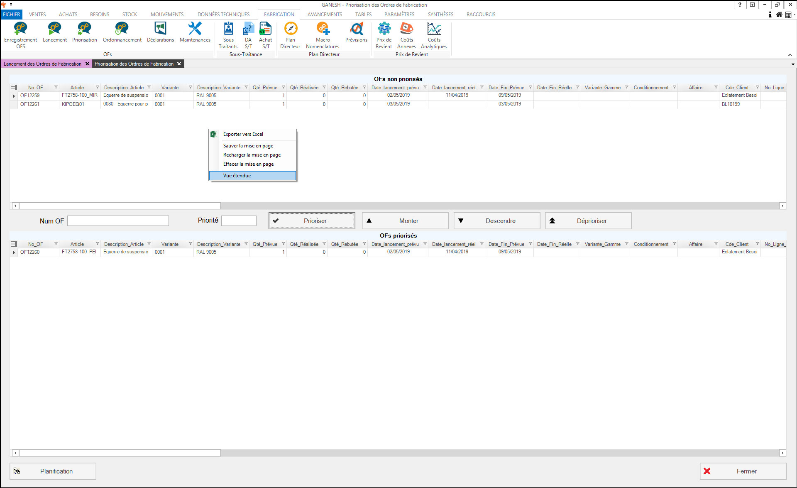The image size is (797, 488).
Task: Open Macro Nomenclatures icon
Action: click(323, 29)
